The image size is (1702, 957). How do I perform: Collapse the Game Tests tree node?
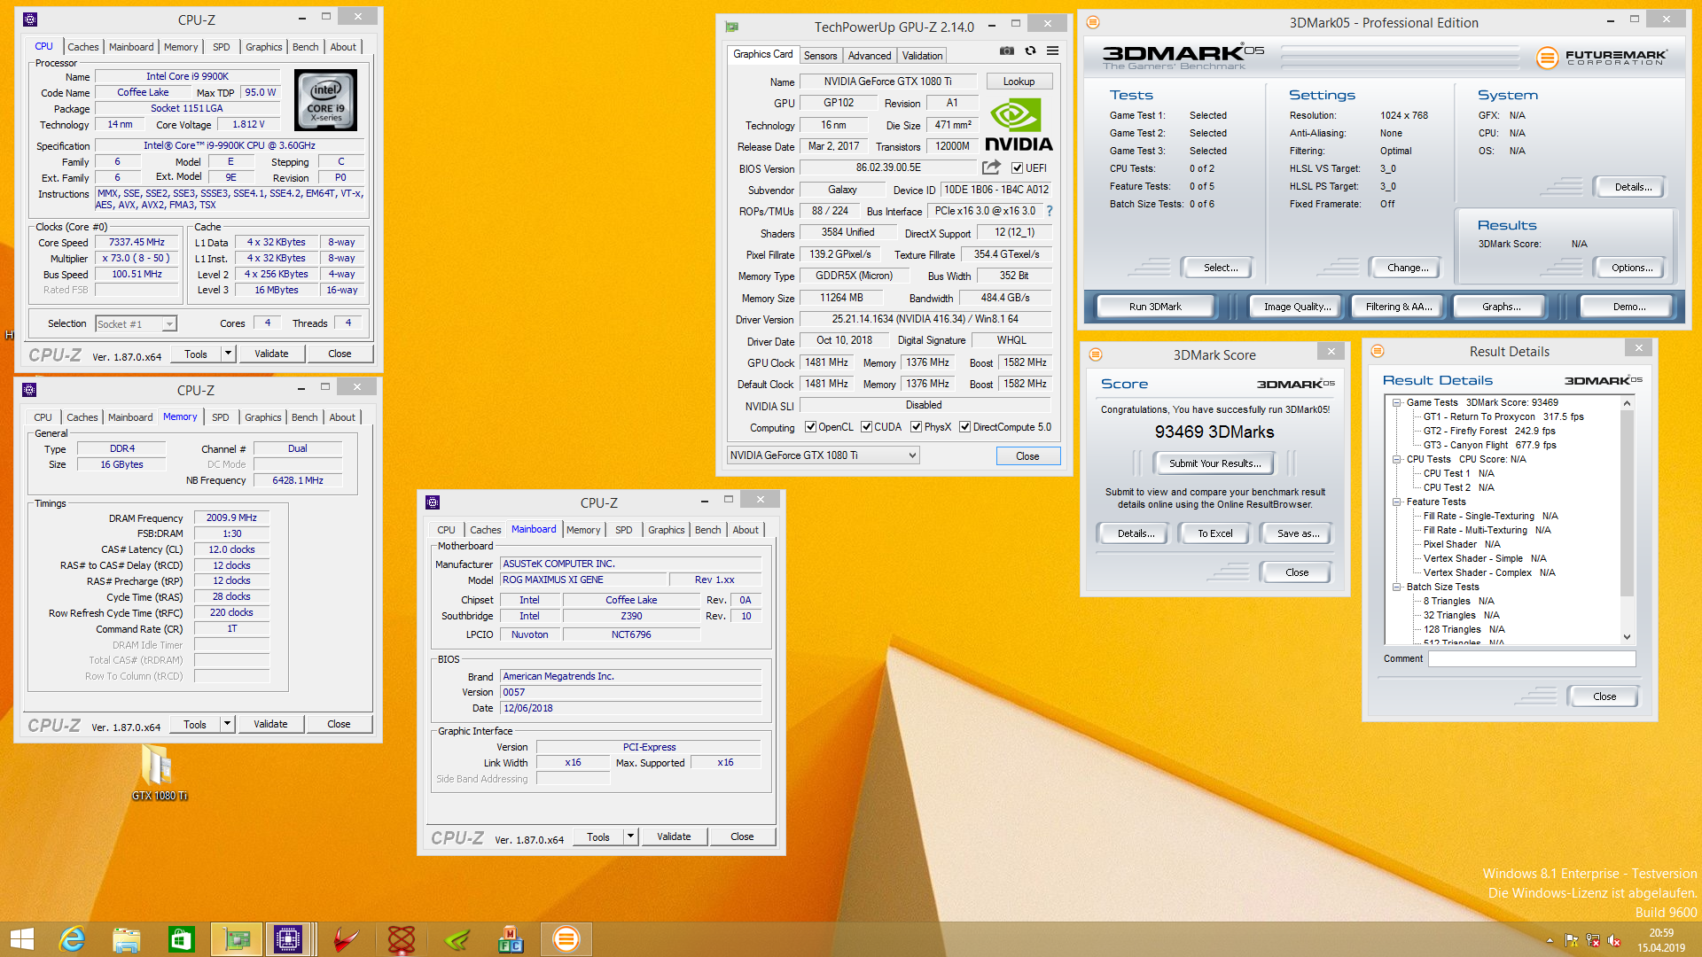[x=1397, y=402]
